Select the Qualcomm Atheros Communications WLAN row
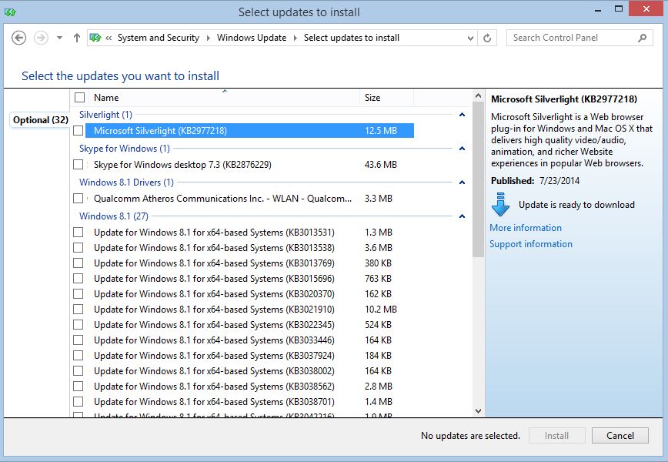 [x=249, y=198]
